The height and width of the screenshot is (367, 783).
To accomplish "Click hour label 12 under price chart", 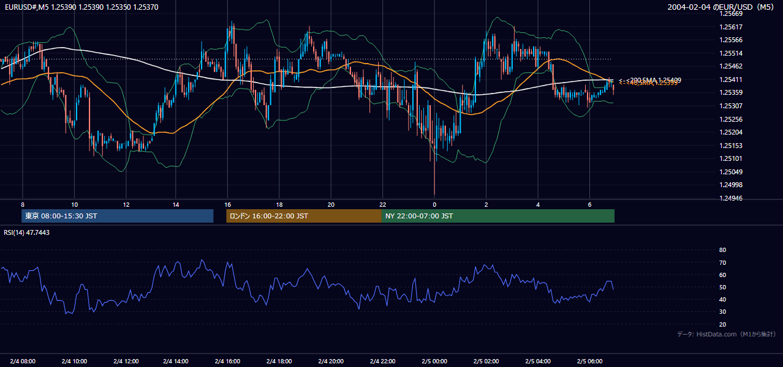I will pyautogui.click(x=126, y=204).
